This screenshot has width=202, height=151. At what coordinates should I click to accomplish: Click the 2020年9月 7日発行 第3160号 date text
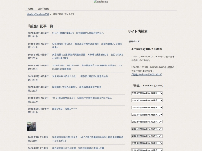tap(38, 139)
